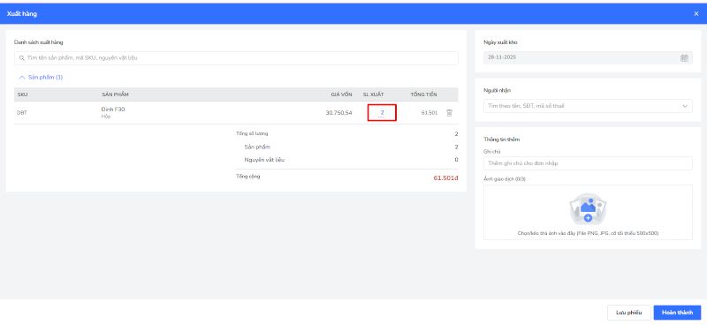This screenshot has height=325, width=707.
Task: Click the Nguyên vật liệu label
Action: [264, 160]
